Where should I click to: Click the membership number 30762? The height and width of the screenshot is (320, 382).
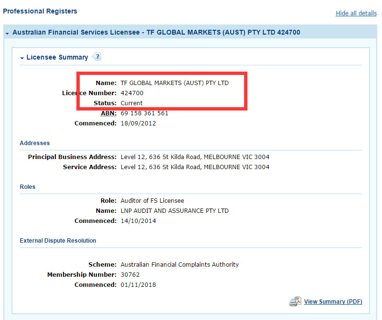(x=130, y=275)
